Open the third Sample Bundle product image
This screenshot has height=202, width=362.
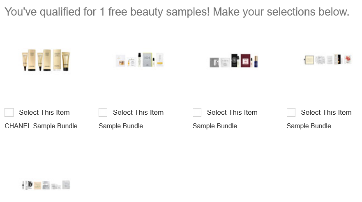[234, 60]
